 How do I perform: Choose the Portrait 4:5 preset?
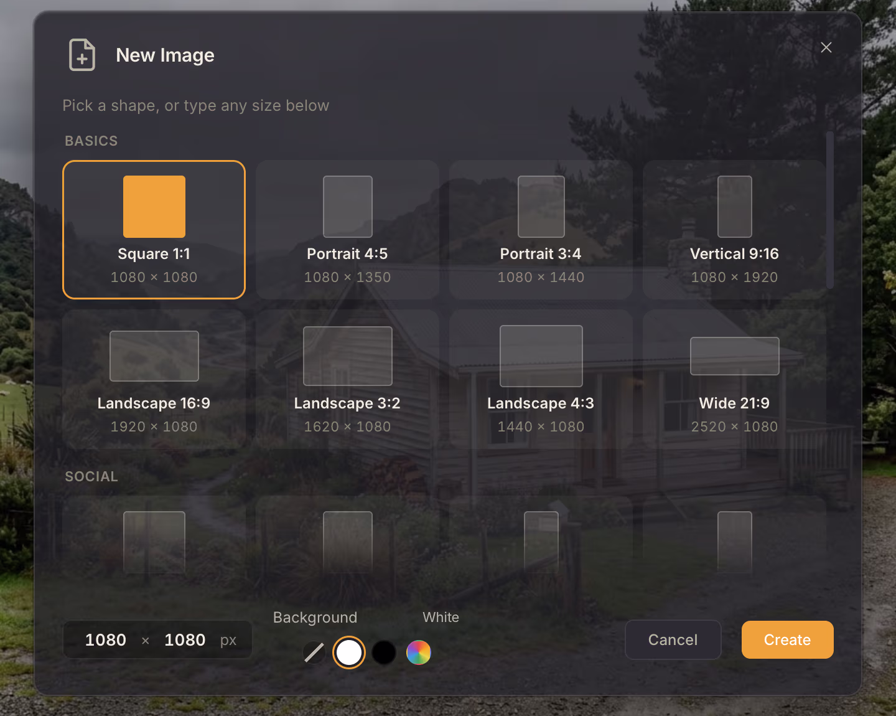pyautogui.click(x=347, y=230)
